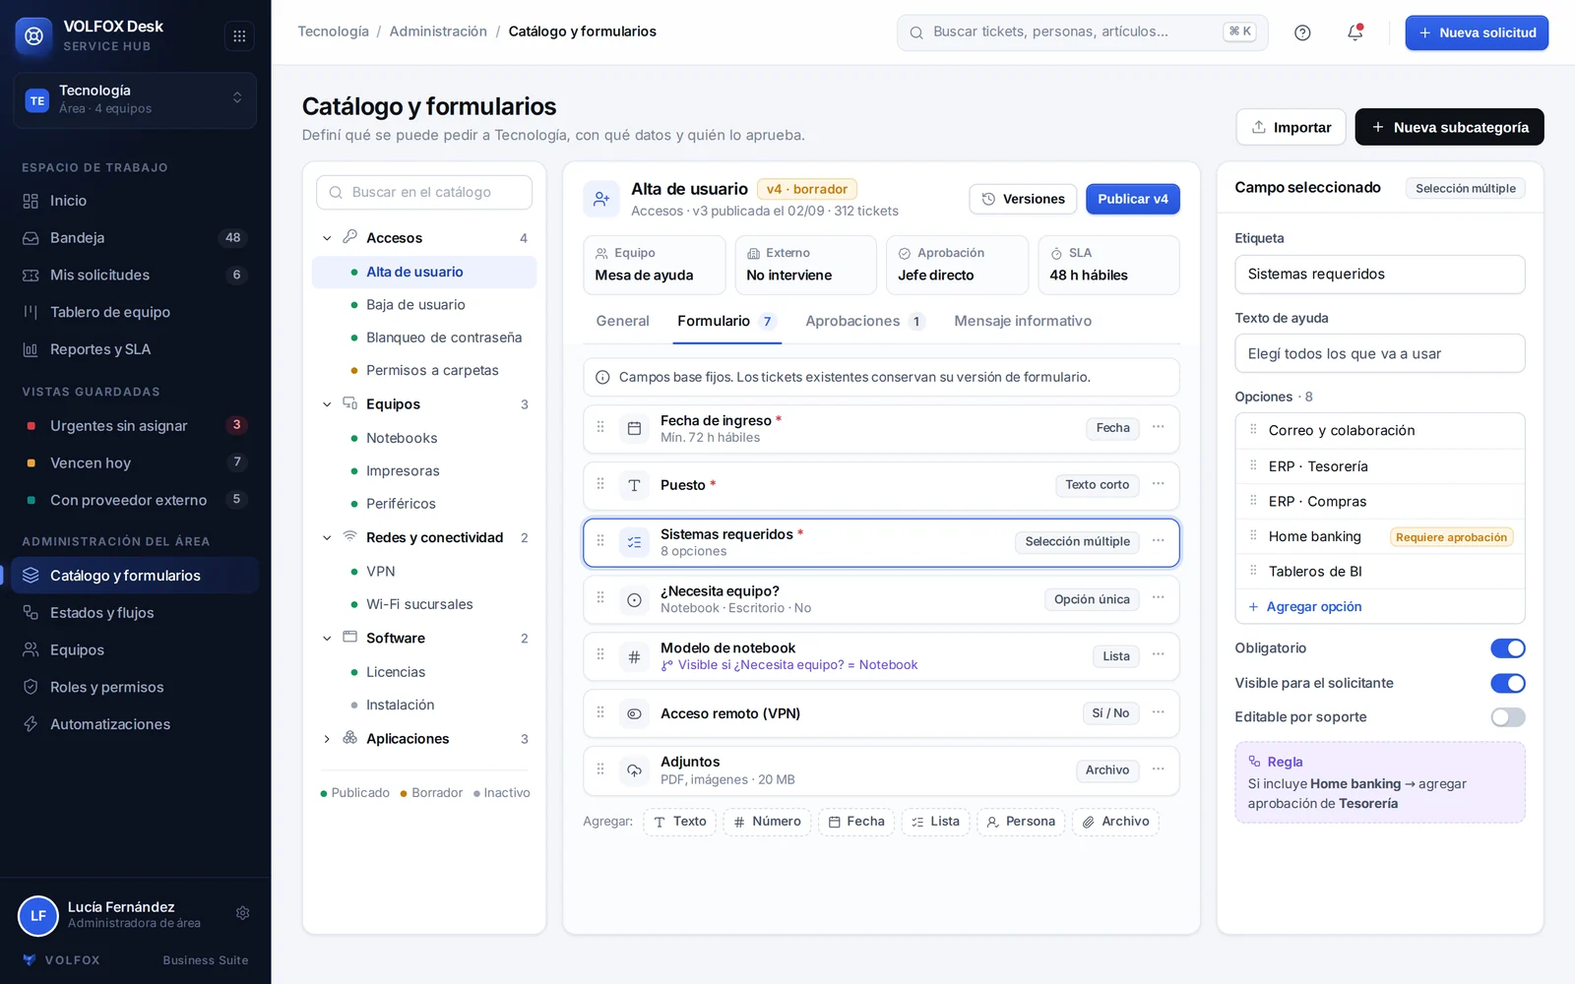Open the Tecnología area switcher
This screenshot has width=1575, height=984.
(x=135, y=99)
